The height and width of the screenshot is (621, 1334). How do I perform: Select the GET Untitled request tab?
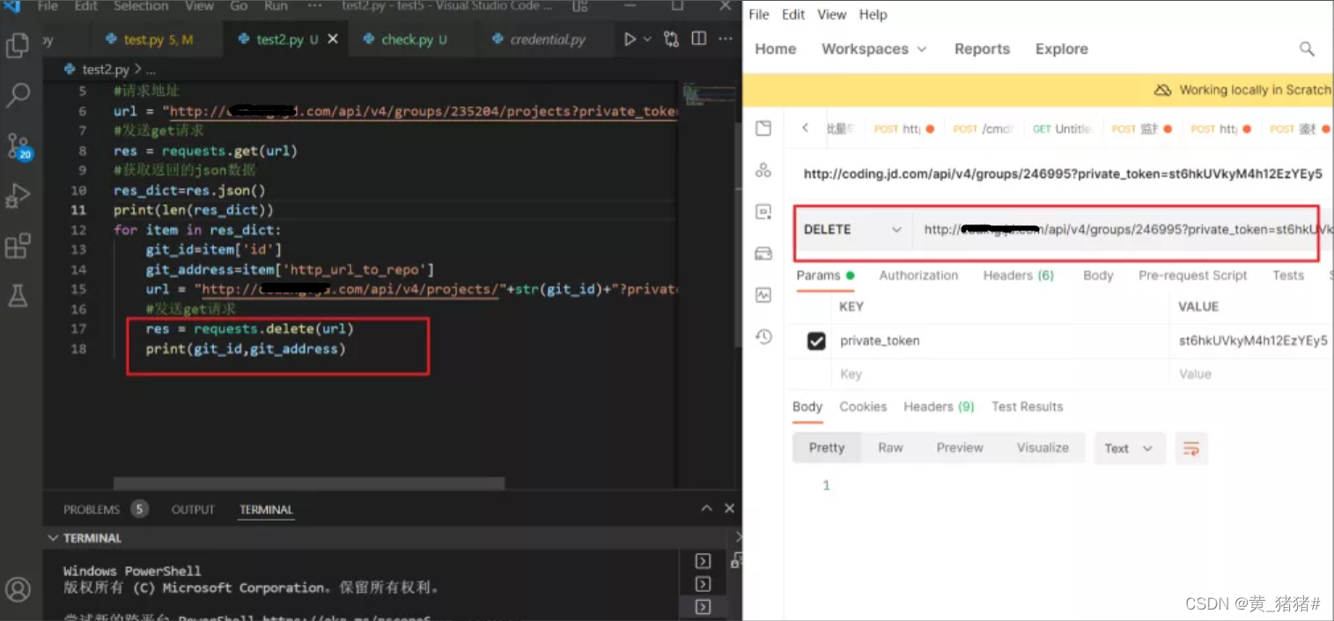point(1063,128)
